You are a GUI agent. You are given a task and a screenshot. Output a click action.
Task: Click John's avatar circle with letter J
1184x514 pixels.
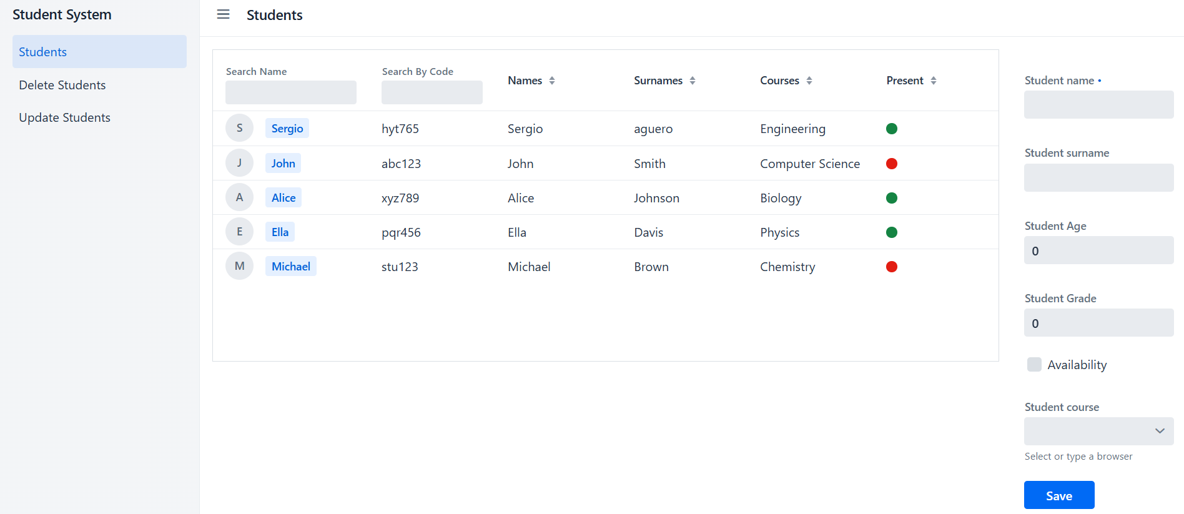click(239, 163)
